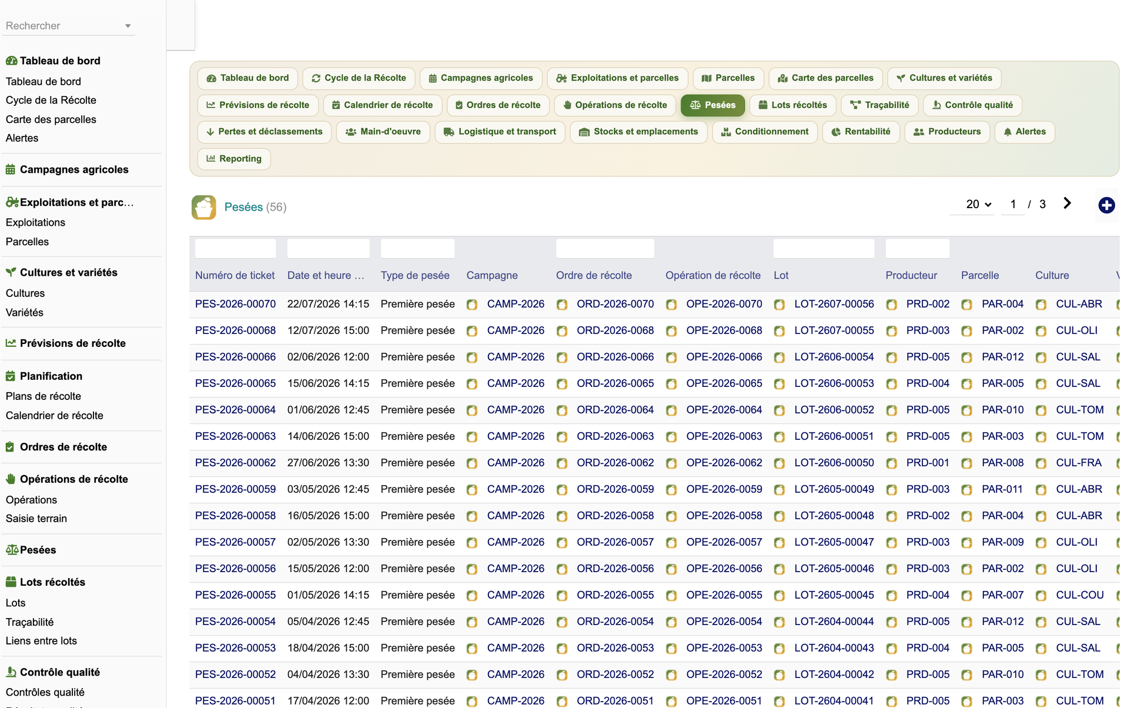1144x708 pixels.
Task: Click the Producteur filter field
Action: [917, 248]
